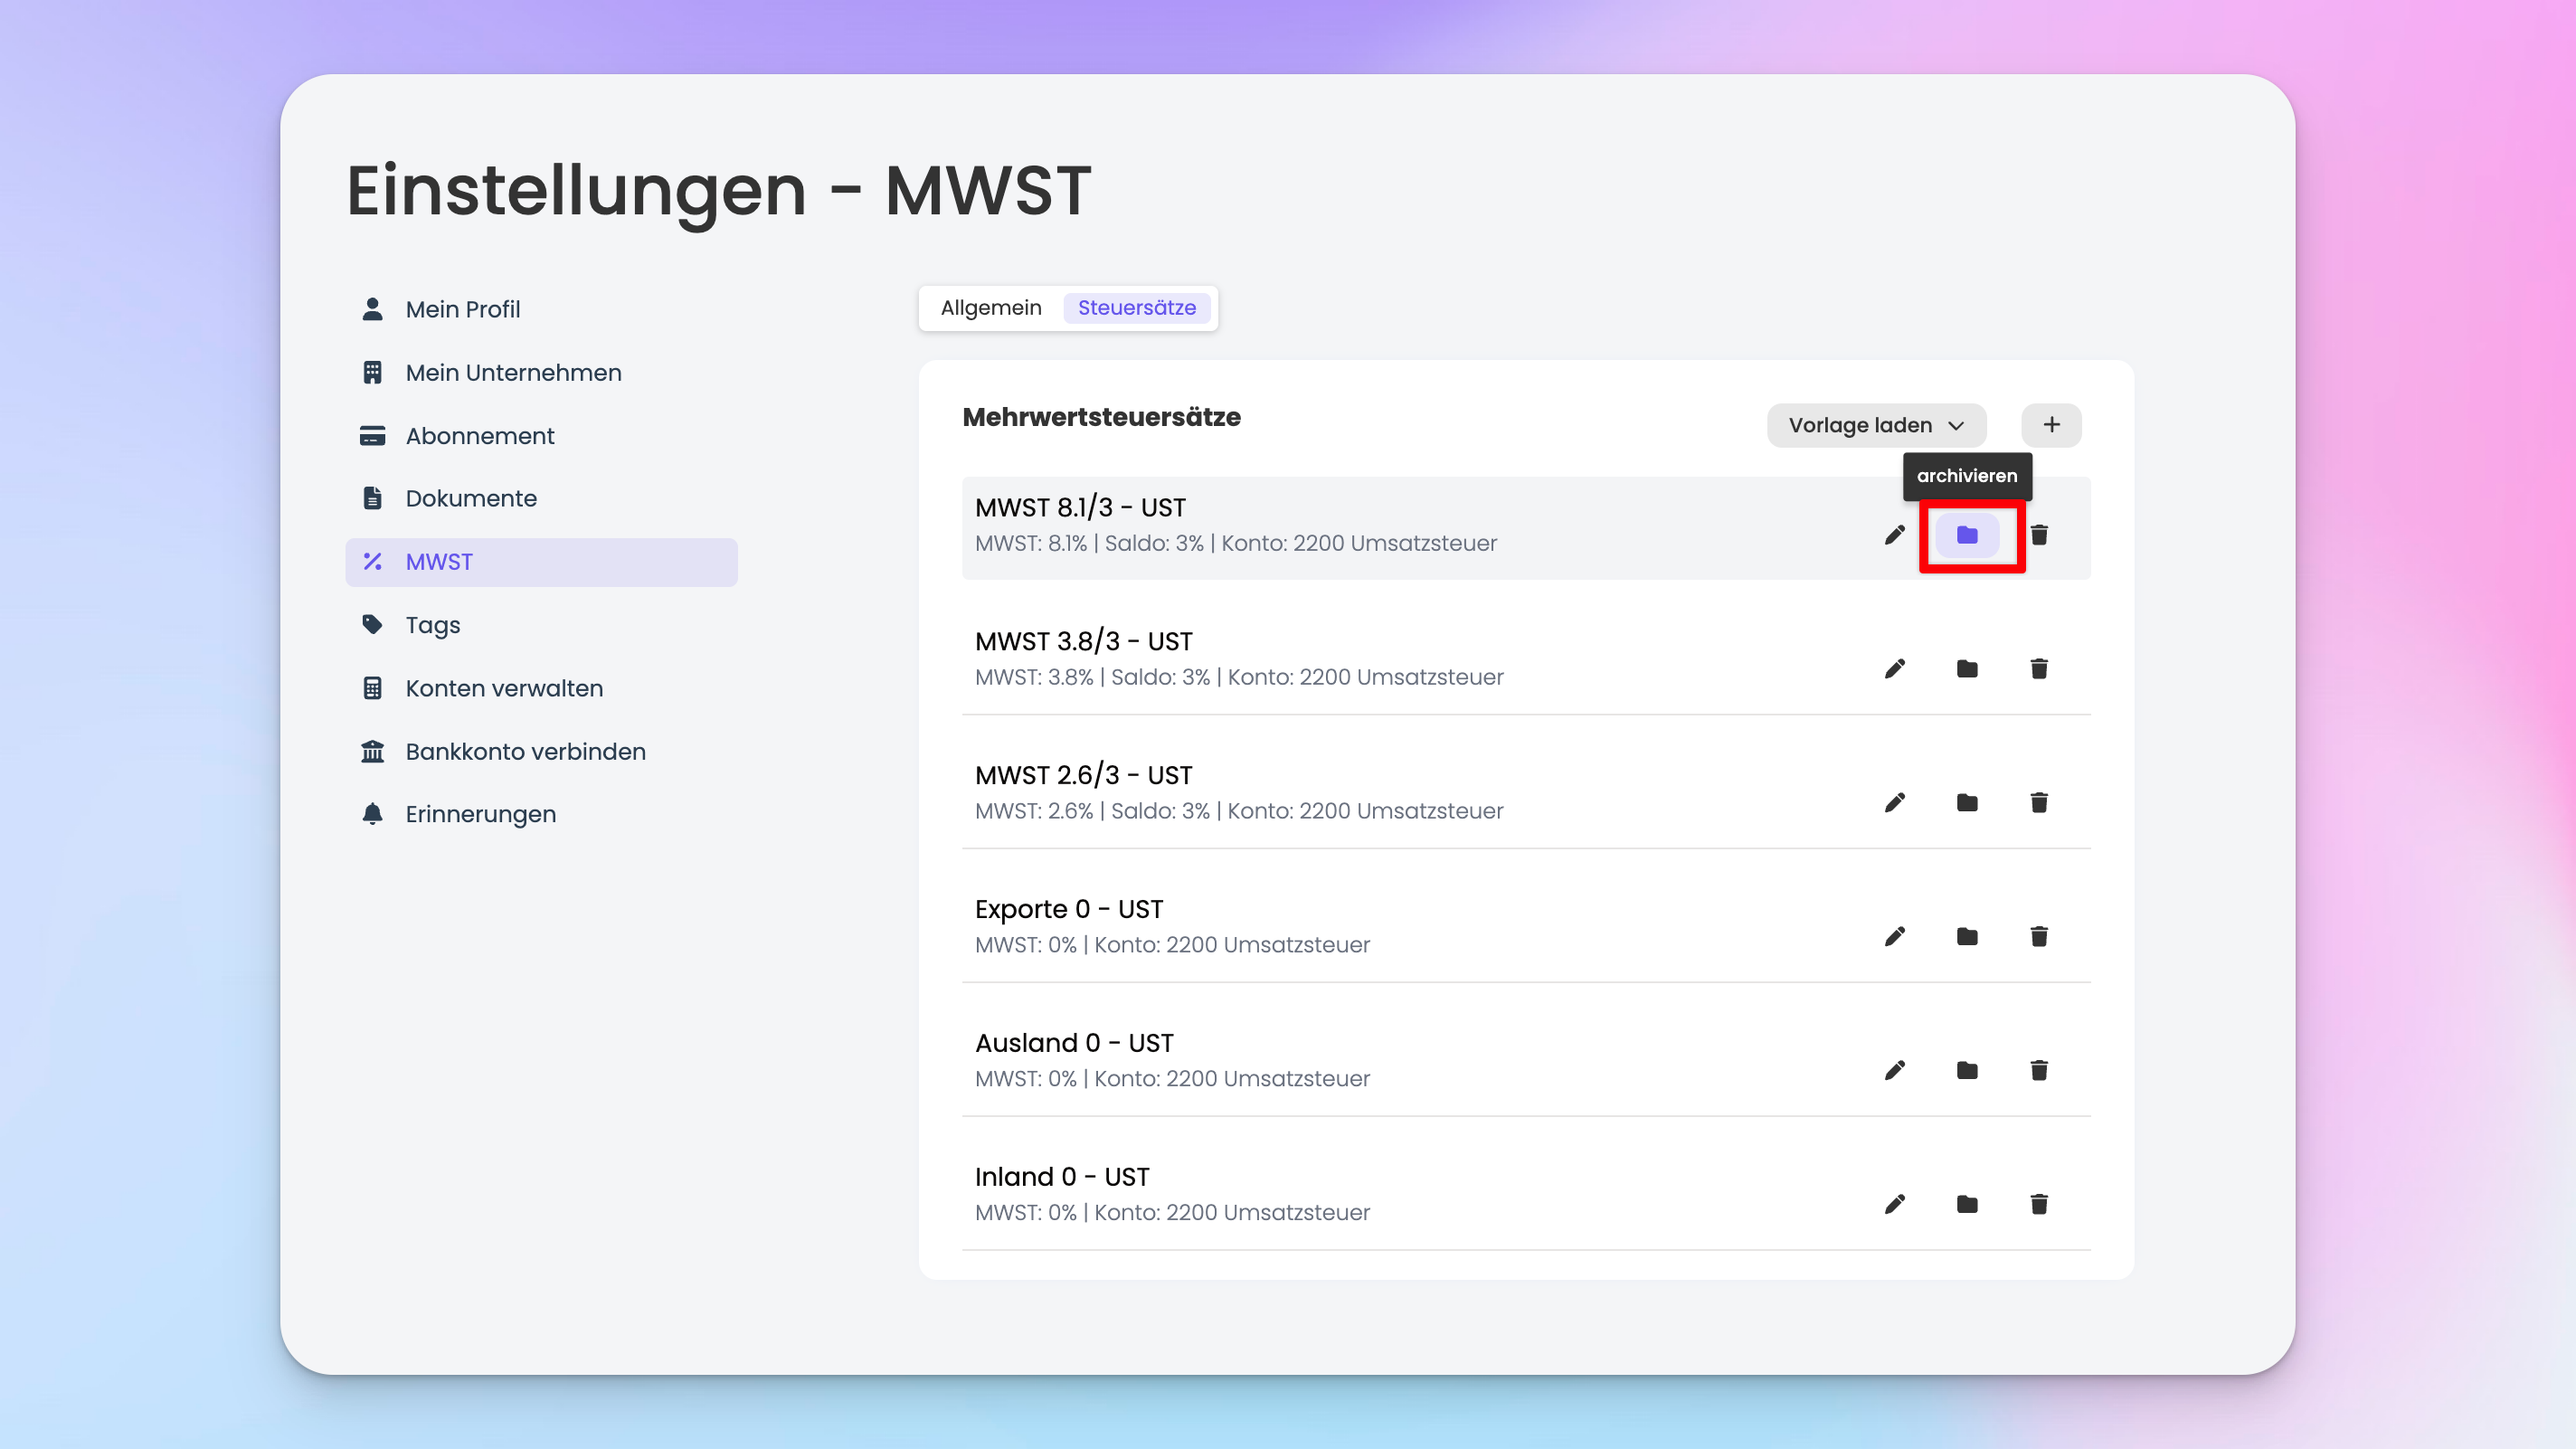Select the Steuersätze tab

pyautogui.click(x=1136, y=308)
